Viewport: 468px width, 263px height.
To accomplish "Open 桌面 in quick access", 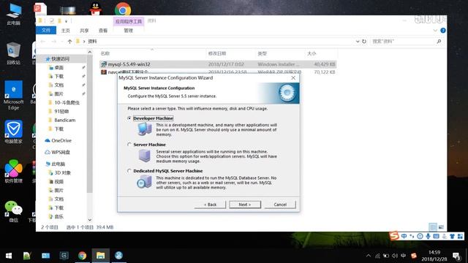I will pyautogui.click(x=58, y=68).
